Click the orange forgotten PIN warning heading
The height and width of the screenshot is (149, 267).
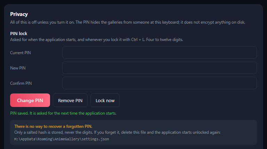click(x=53, y=126)
